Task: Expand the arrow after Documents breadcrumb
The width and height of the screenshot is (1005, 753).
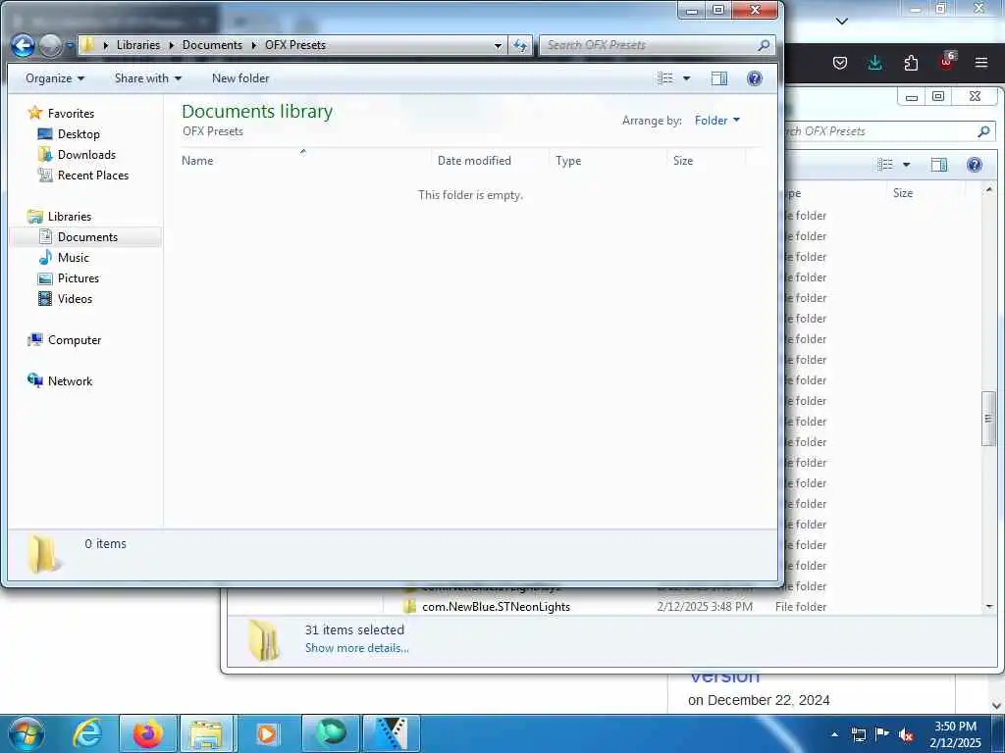Action: 254,45
